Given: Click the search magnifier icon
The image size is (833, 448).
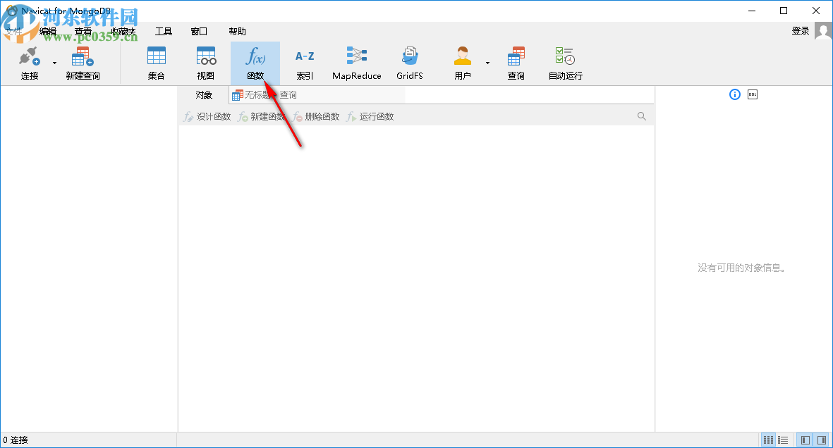Looking at the screenshot, I should [x=642, y=116].
